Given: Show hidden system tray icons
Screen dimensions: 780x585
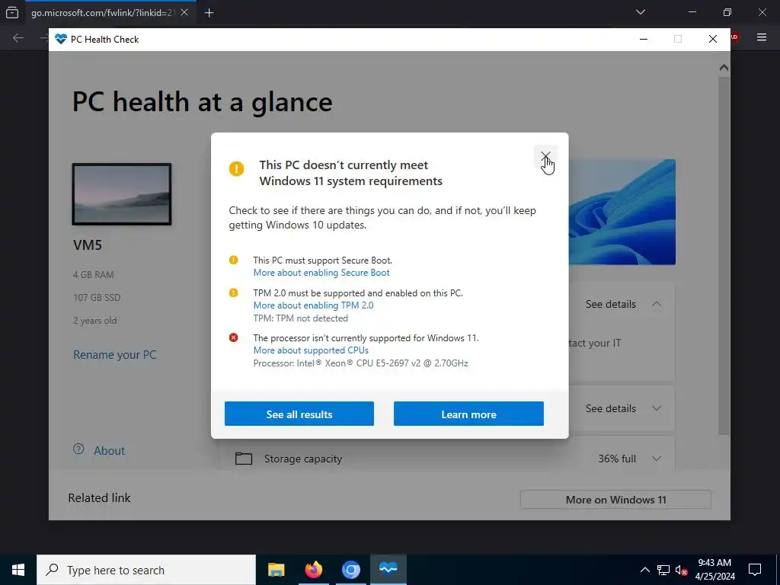Looking at the screenshot, I should point(644,570).
